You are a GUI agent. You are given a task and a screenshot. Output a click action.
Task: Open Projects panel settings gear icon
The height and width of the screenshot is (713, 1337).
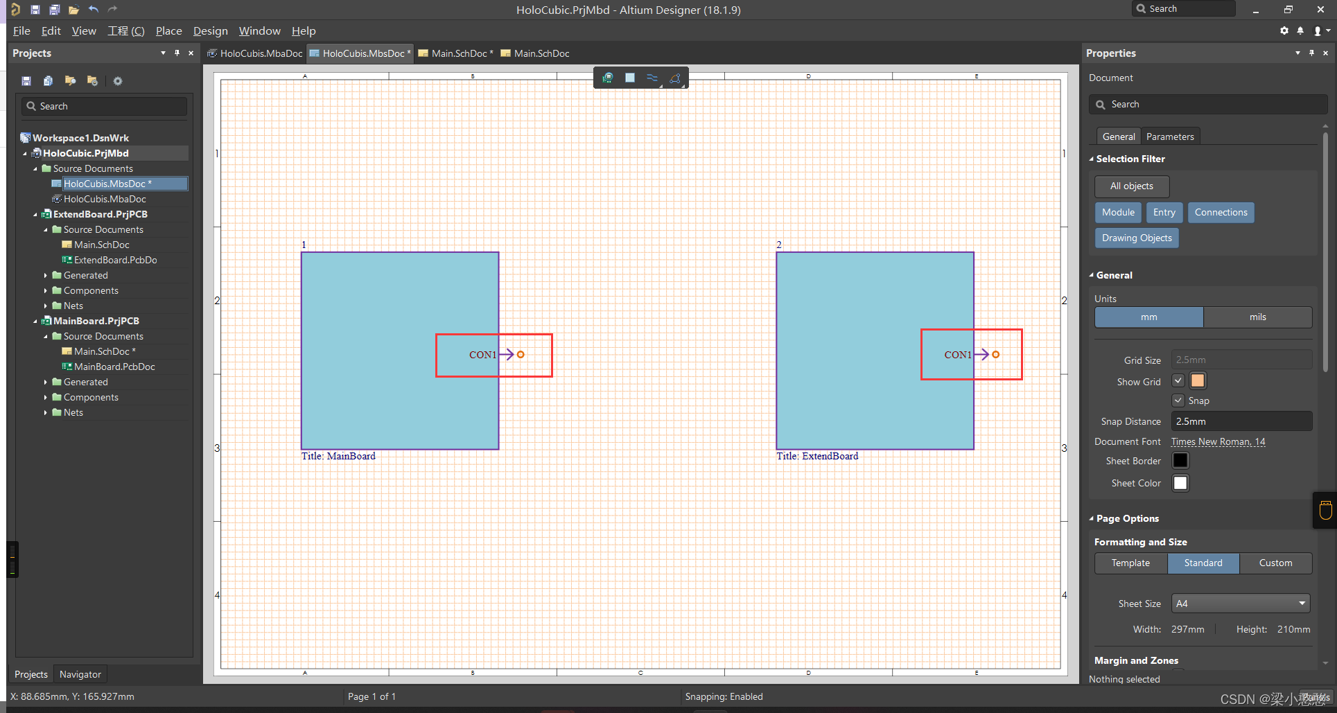(118, 81)
